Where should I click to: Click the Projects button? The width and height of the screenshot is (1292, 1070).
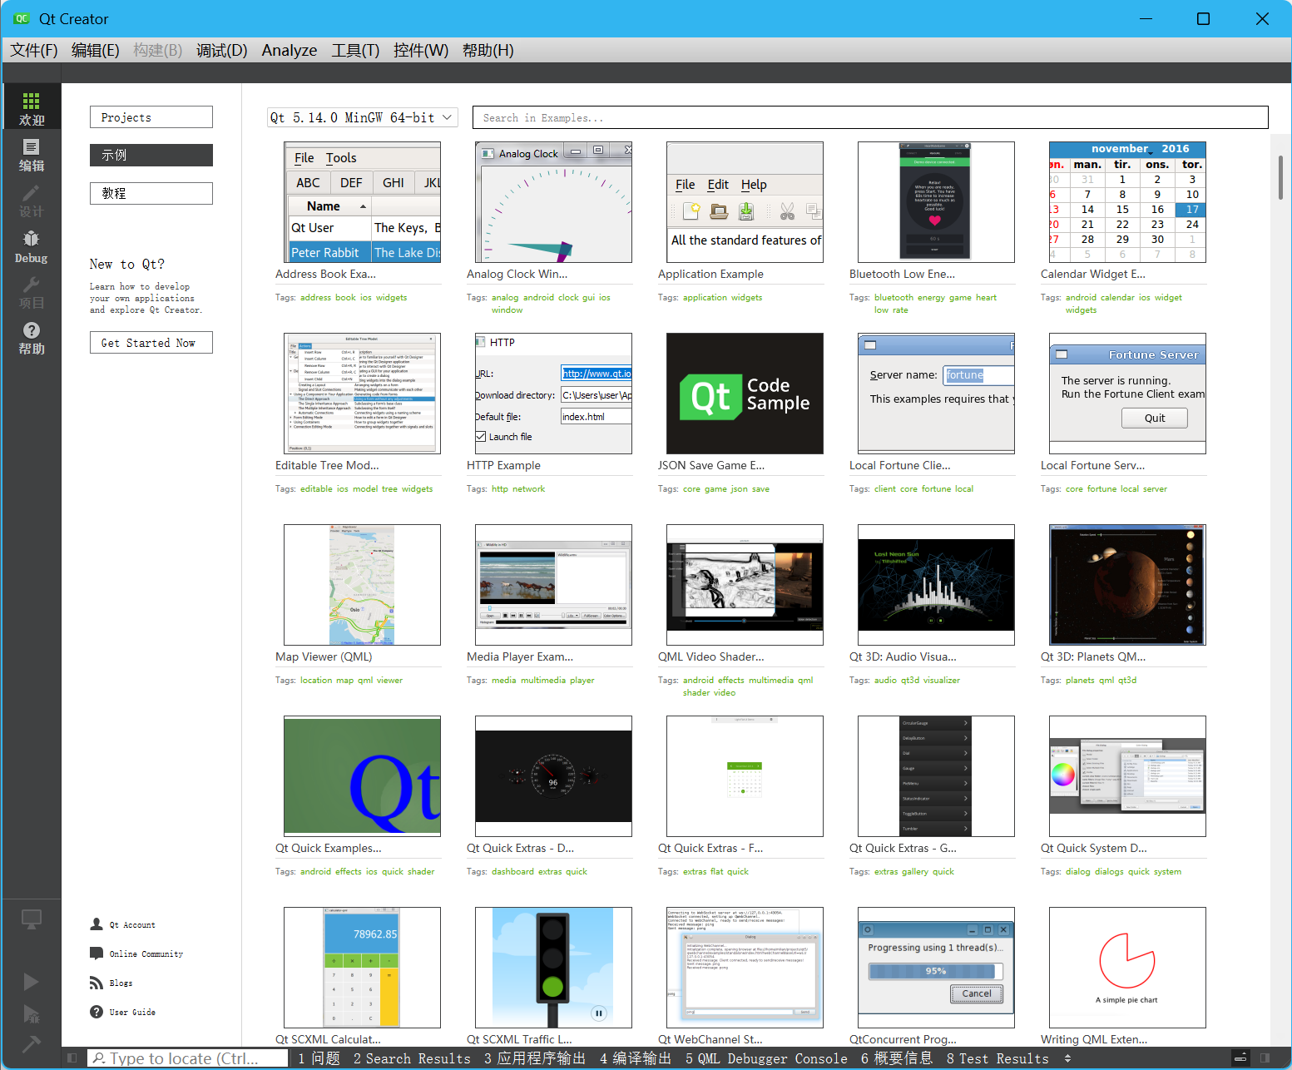coord(151,117)
